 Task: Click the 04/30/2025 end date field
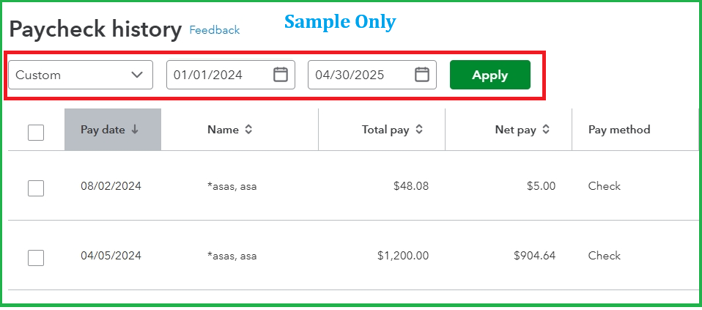pos(372,75)
